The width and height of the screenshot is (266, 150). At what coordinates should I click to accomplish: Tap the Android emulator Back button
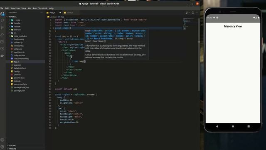(217, 126)
